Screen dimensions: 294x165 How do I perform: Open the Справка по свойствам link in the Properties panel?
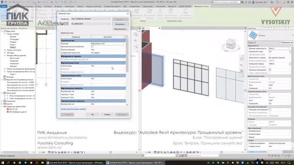257,152
